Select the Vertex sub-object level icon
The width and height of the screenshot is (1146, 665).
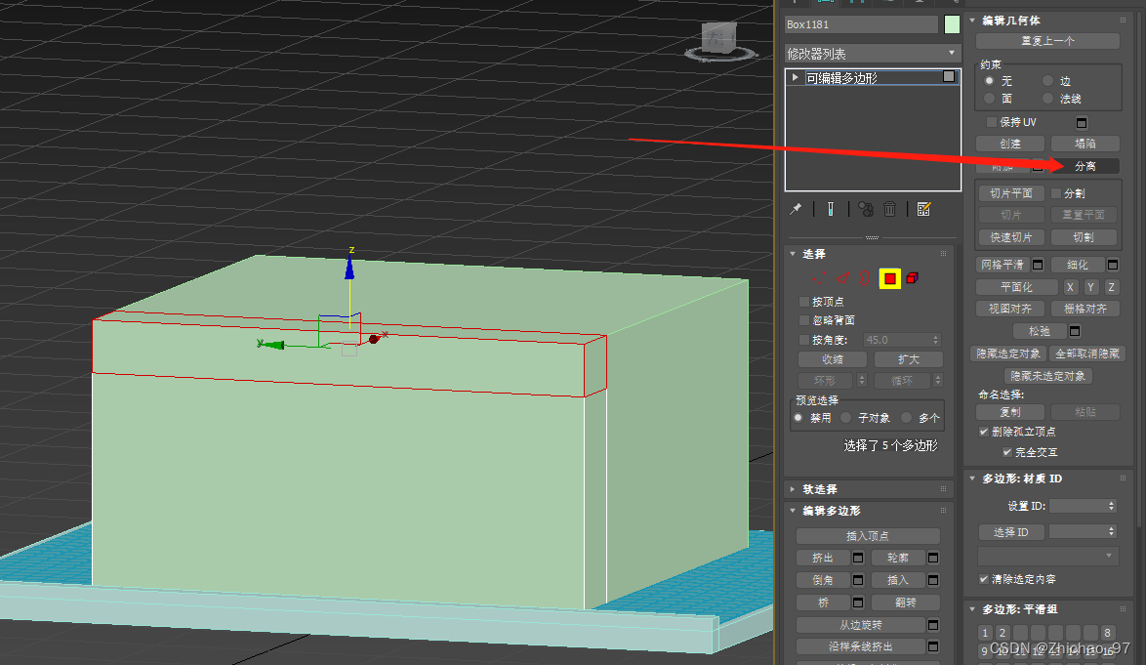click(819, 278)
